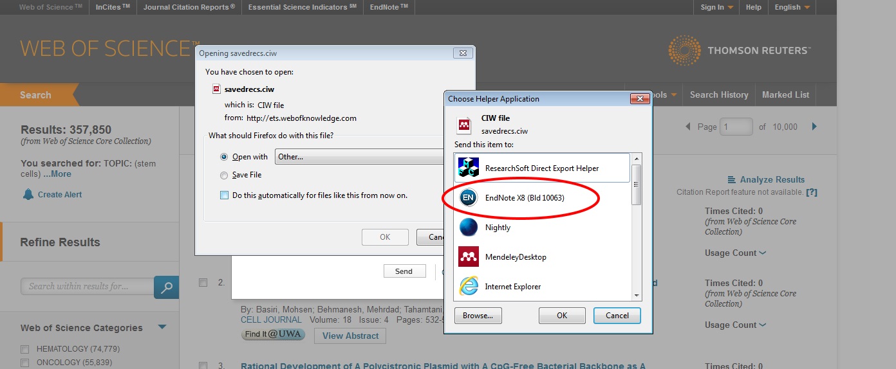Click Browse... in helper dialog

(478, 316)
